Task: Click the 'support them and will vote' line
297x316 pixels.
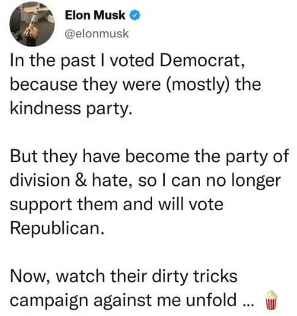Action: click(x=117, y=204)
